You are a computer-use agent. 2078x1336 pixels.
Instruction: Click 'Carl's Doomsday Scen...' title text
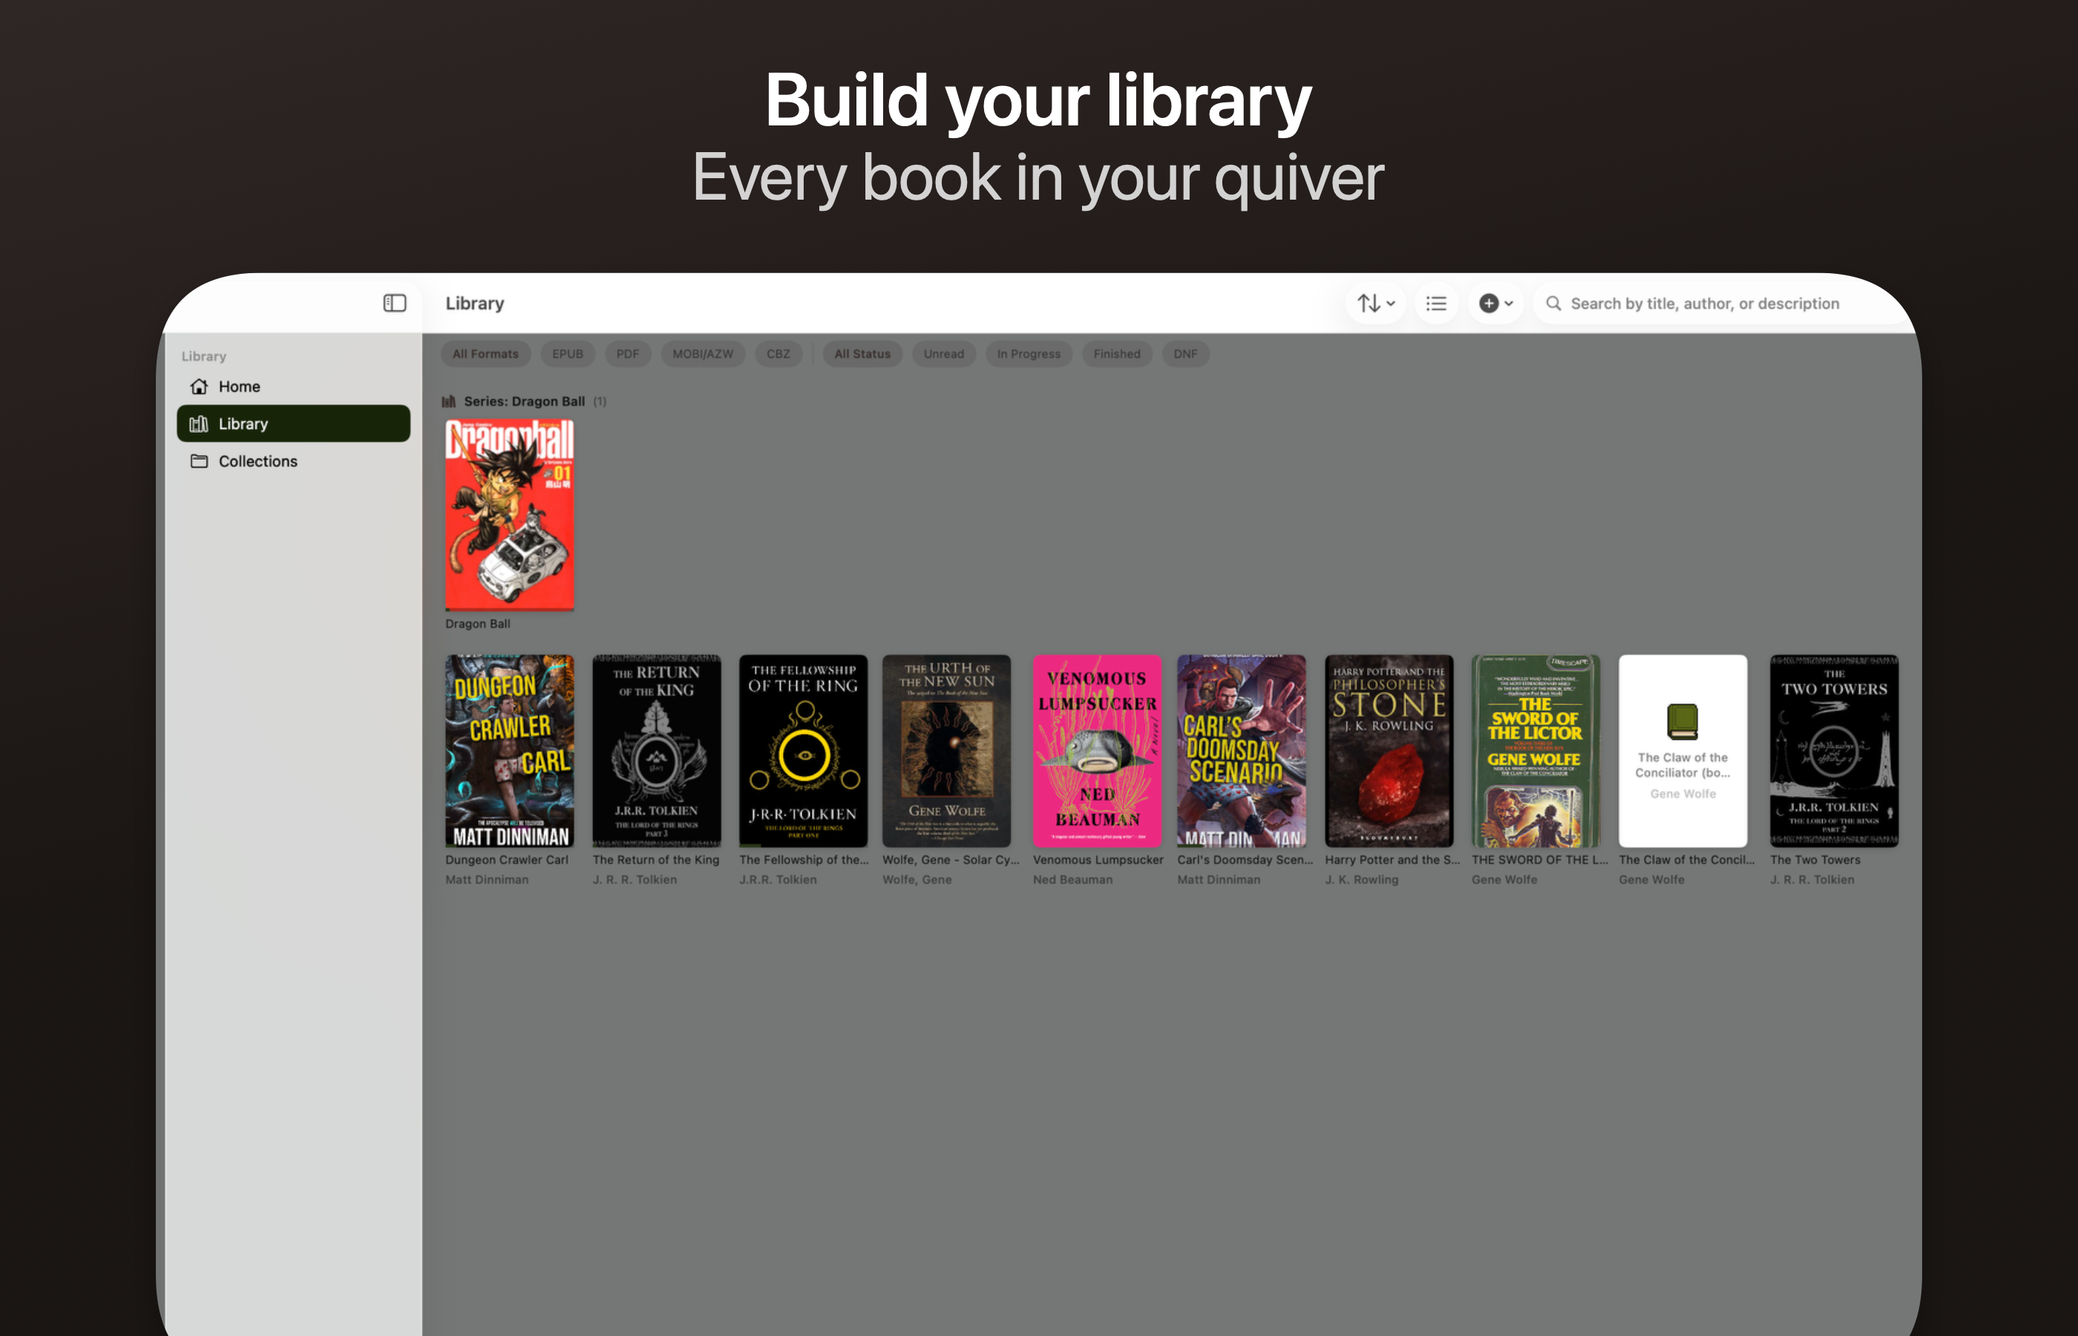click(x=1245, y=859)
